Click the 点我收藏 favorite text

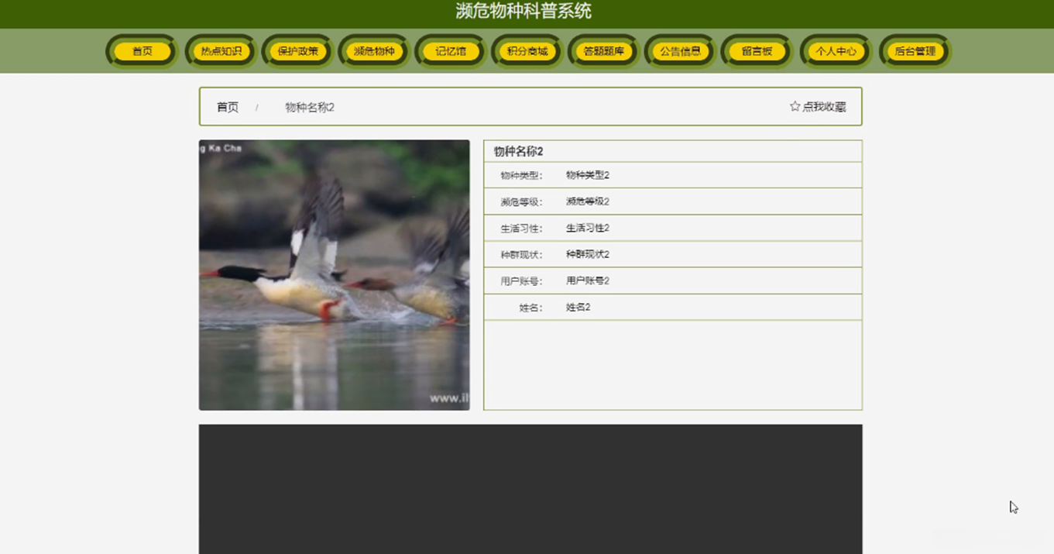pos(824,107)
